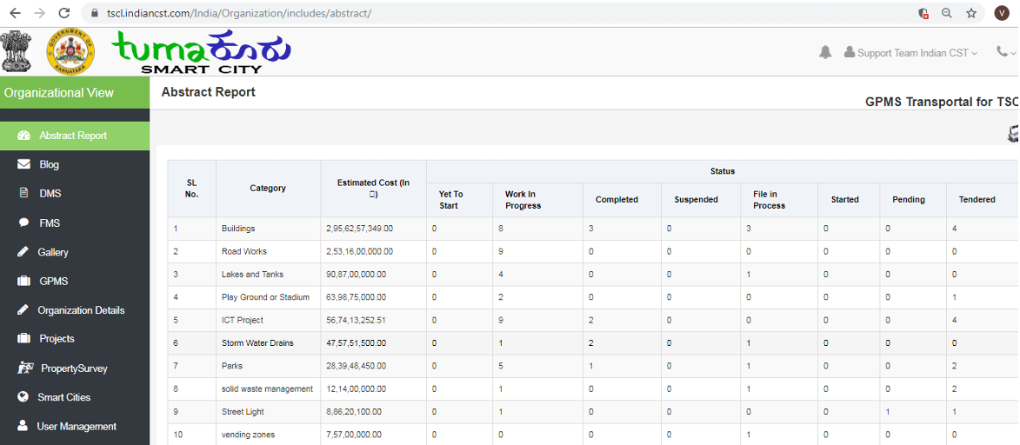Click the DMS document icon

tap(23, 194)
